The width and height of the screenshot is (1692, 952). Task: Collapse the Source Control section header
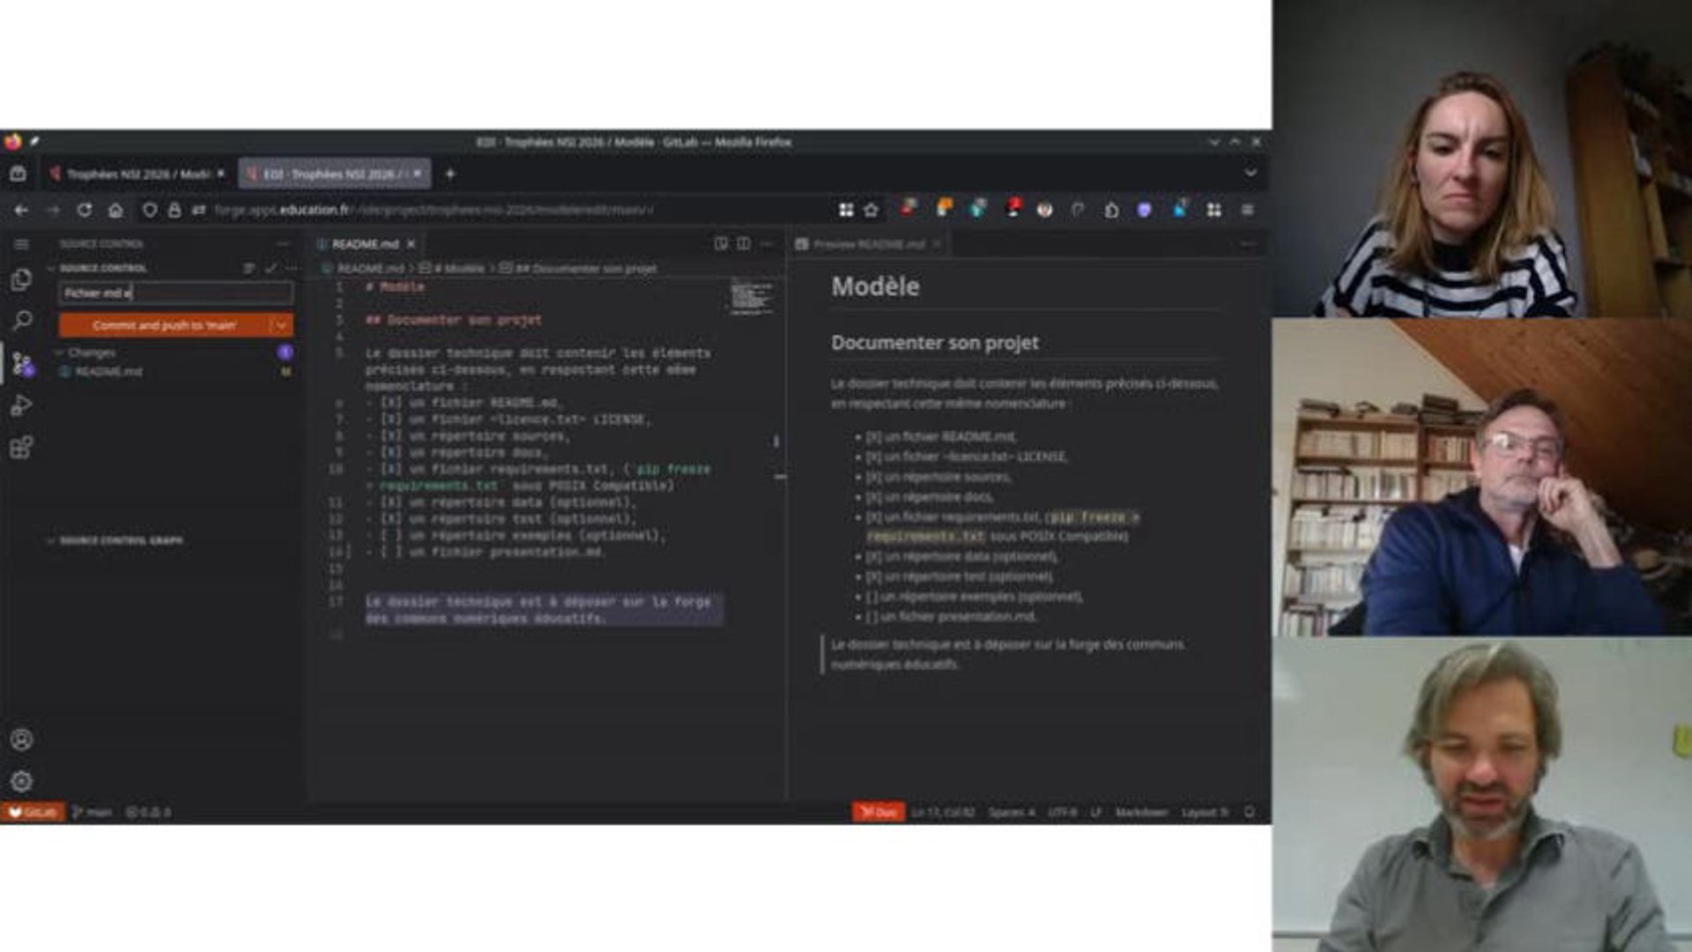coord(103,268)
